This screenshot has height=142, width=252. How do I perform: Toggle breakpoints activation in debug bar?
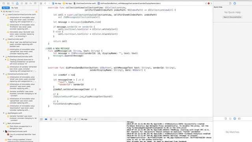click(46, 119)
